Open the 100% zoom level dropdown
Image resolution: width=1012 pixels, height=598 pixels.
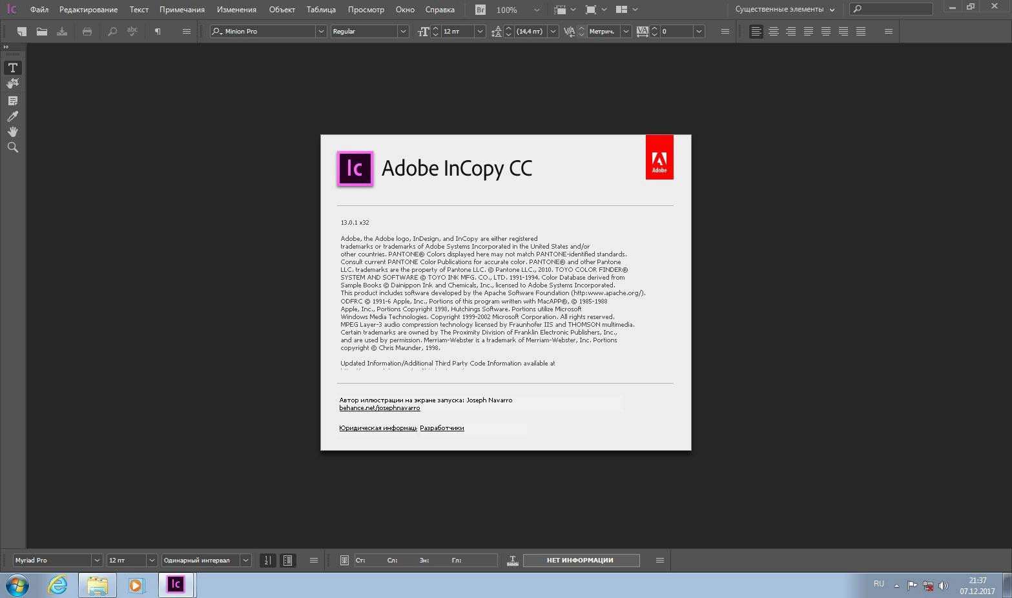tap(537, 10)
